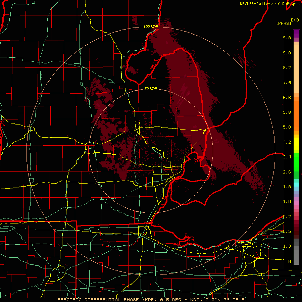
Task: Click the 9.8 legend value
Action: tap(287, 38)
